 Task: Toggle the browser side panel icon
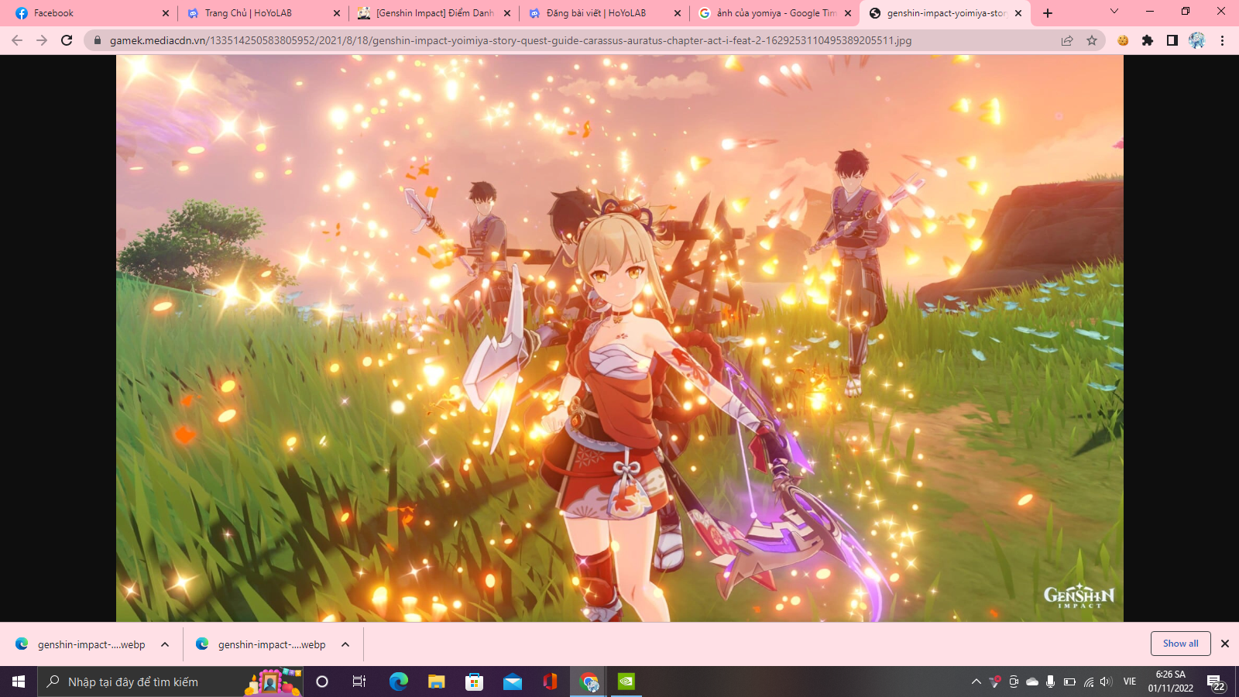coord(1172,40)
